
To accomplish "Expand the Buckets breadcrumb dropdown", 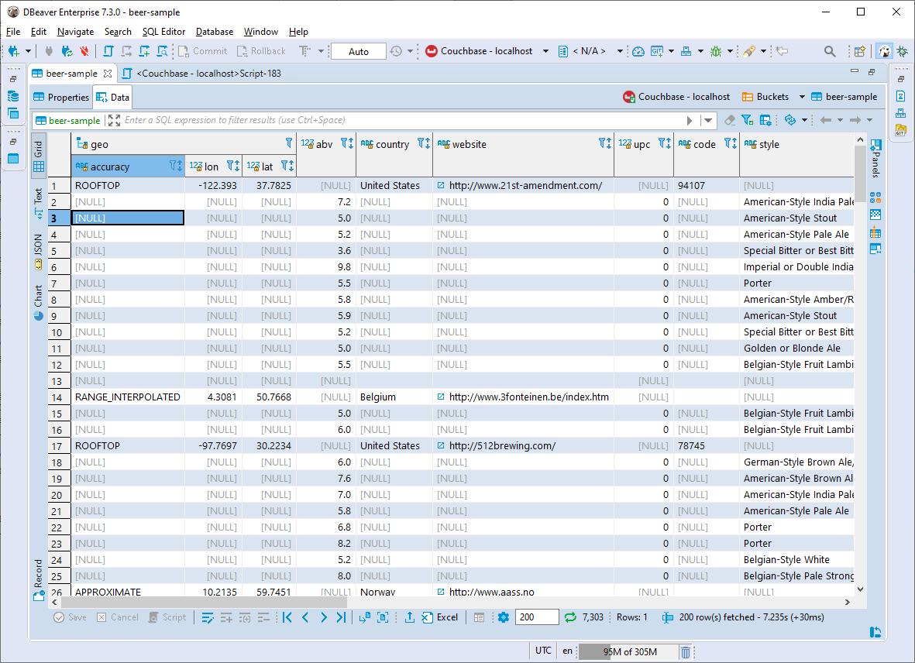I will (802, 97).
